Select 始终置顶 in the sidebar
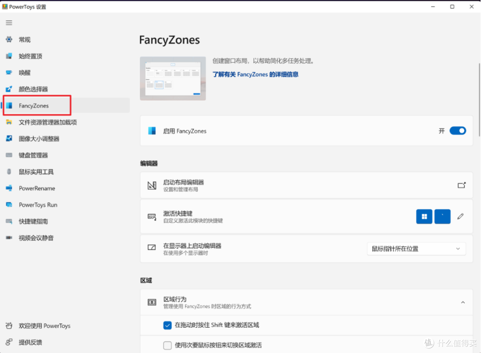This screenshot has height=353, width=481. click(31, 56)
